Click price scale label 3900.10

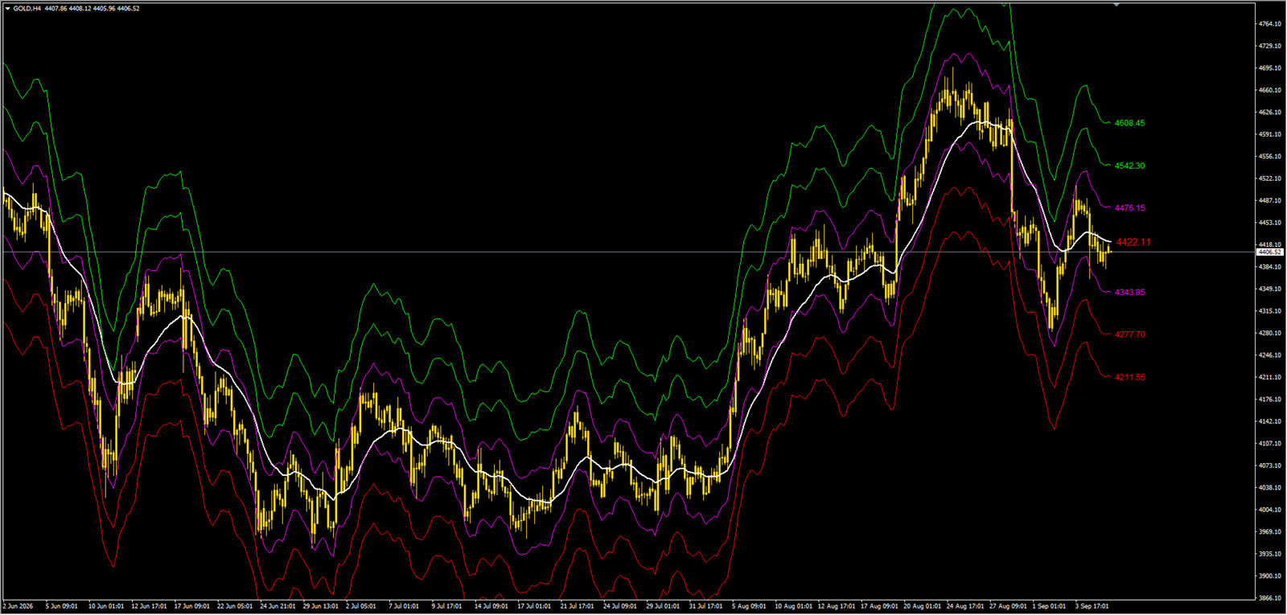click(1270, 576)
